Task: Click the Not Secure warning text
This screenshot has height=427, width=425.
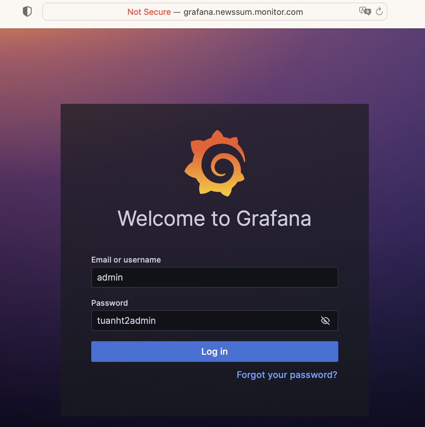Action: click(149, 12)
